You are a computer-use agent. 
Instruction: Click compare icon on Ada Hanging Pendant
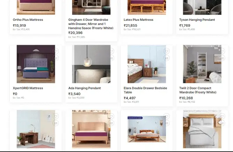[x=112, y=58]
